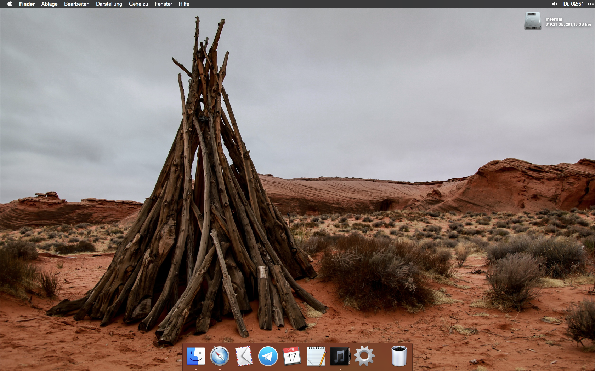The image size is (595, 371).
Task: Open the notepad text editor in Dock
Action: click(316, 356)
